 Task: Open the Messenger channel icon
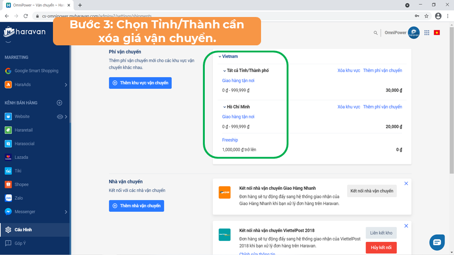point(8,212)
